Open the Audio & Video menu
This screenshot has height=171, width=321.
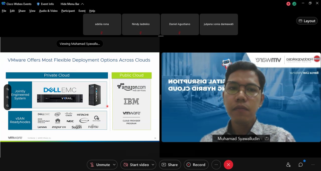[48, 11]
